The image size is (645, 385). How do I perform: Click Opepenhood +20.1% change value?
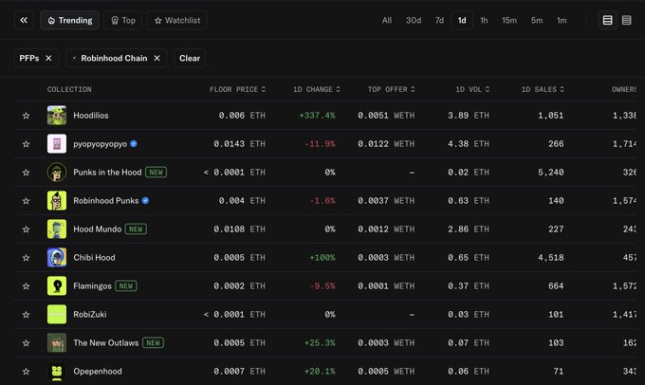tap(320, 372)
